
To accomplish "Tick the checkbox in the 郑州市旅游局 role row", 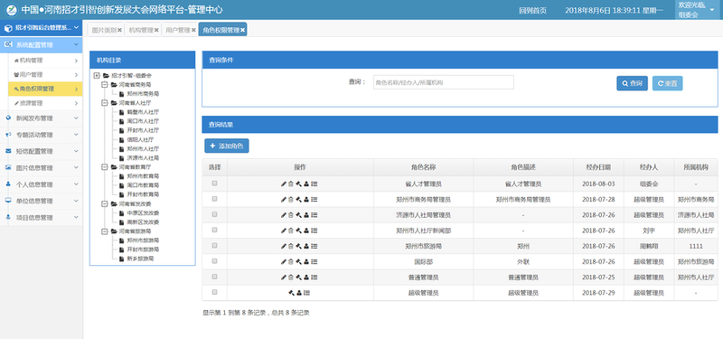I will (214, 245).
